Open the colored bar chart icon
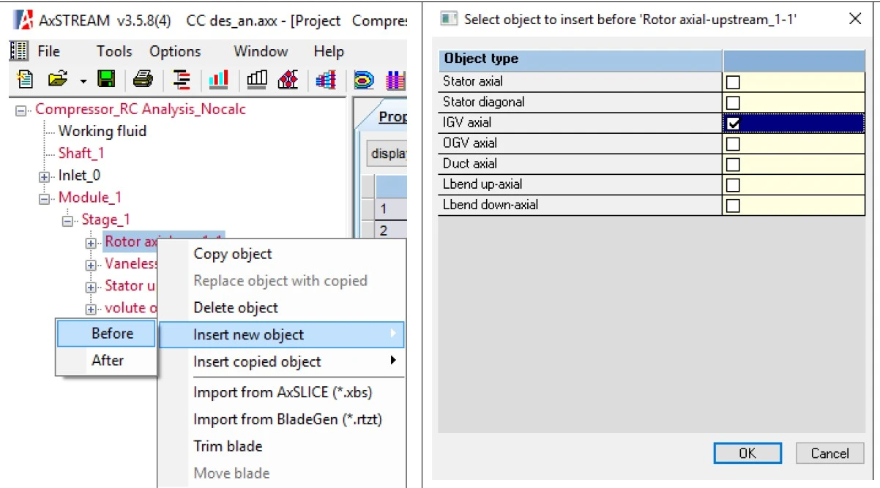The width and height of the screenshot is (880, 488). pos(218,79)
